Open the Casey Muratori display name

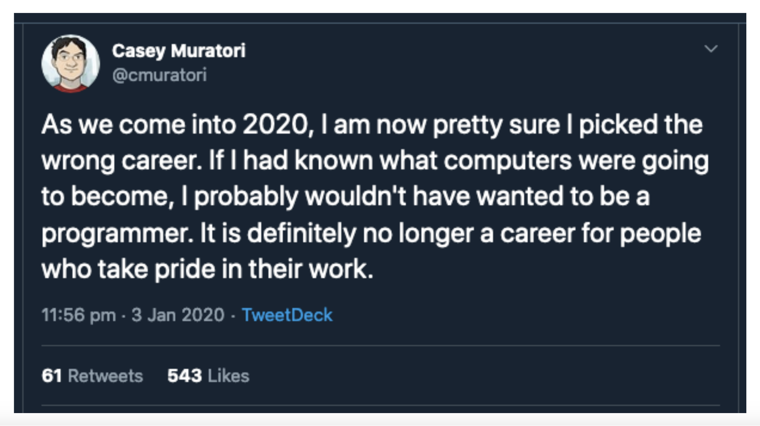179,51
